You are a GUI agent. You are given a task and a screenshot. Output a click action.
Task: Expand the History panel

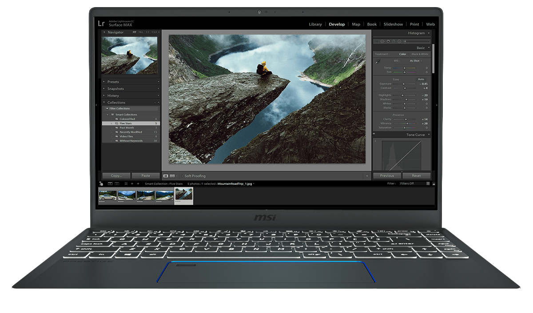click(113, 95)
